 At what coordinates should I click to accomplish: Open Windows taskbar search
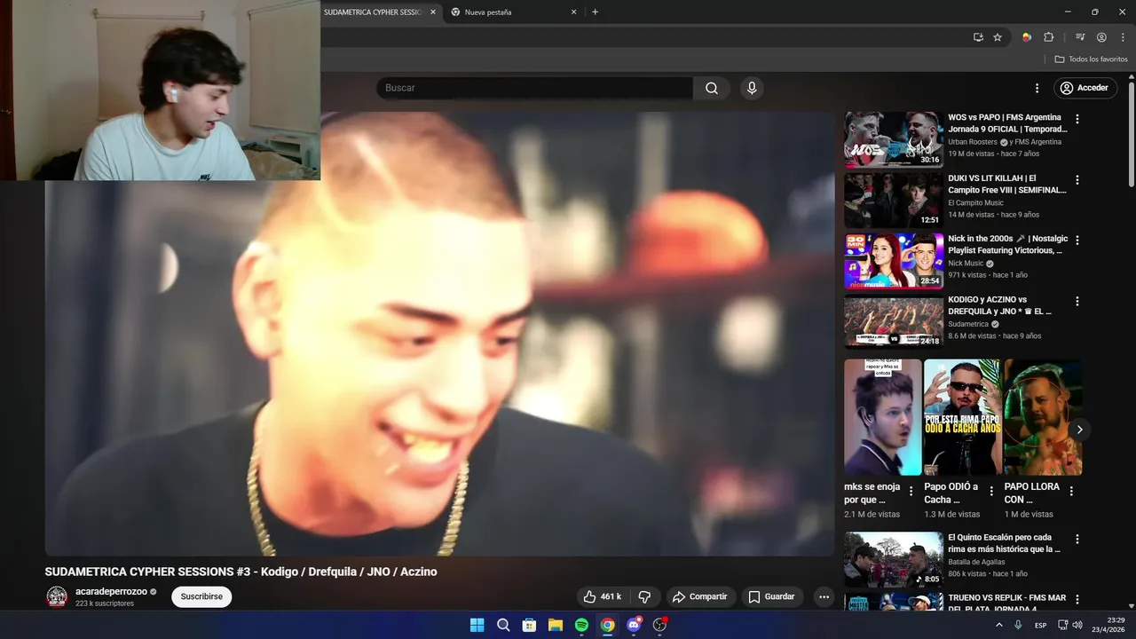point(503,625)
